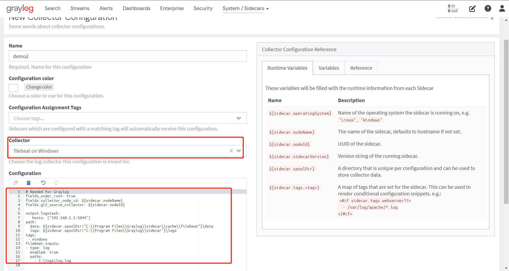
Task: Switch to the Runtime Variables tab
Action: click(x=287, y=68)
